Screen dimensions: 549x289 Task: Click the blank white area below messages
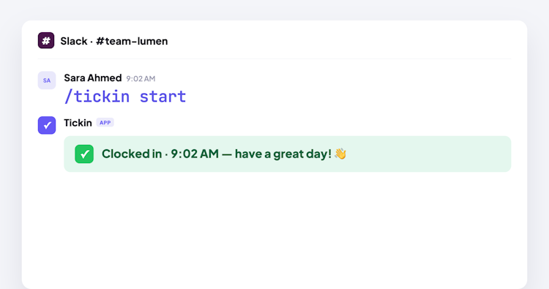pos(274,228)
